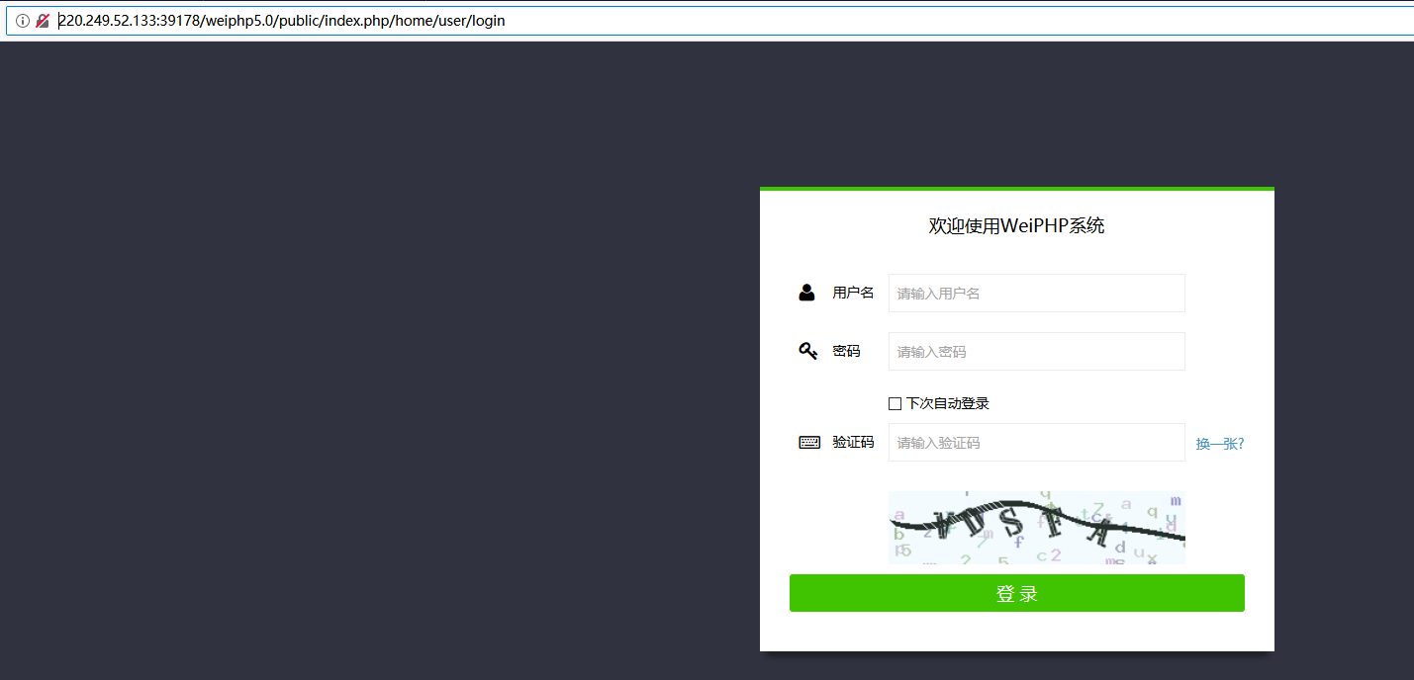Click the 用户名 label text
Image resolution: width=1414 pixels, height=680 pixels.
tap(853, 292)
